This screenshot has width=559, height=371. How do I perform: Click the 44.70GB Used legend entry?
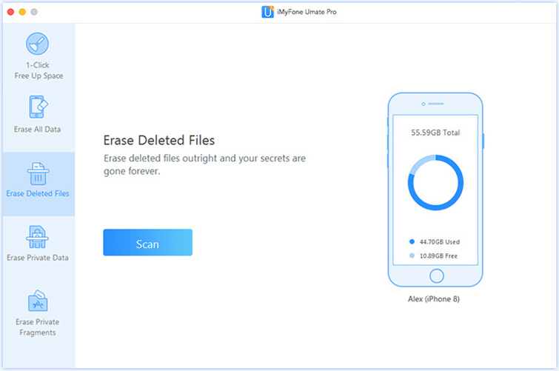tap(435, 242)
